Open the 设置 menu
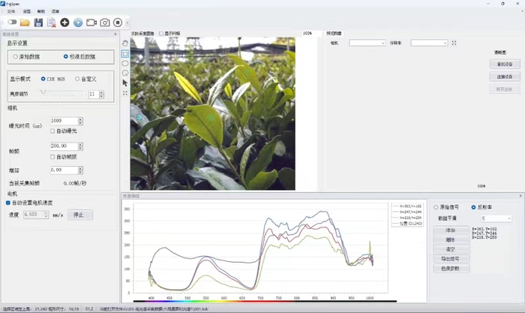This screenshot has width=525, height=313. [x=27, y=12]
